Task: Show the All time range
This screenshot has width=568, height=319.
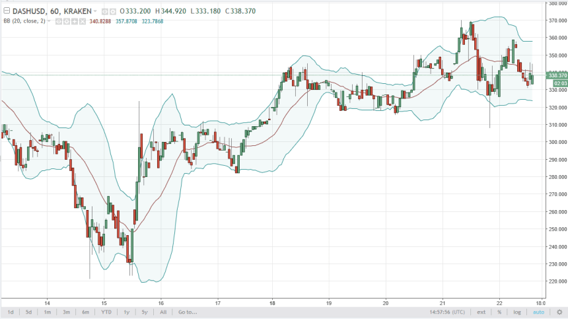Action: (x=163, y=312)
